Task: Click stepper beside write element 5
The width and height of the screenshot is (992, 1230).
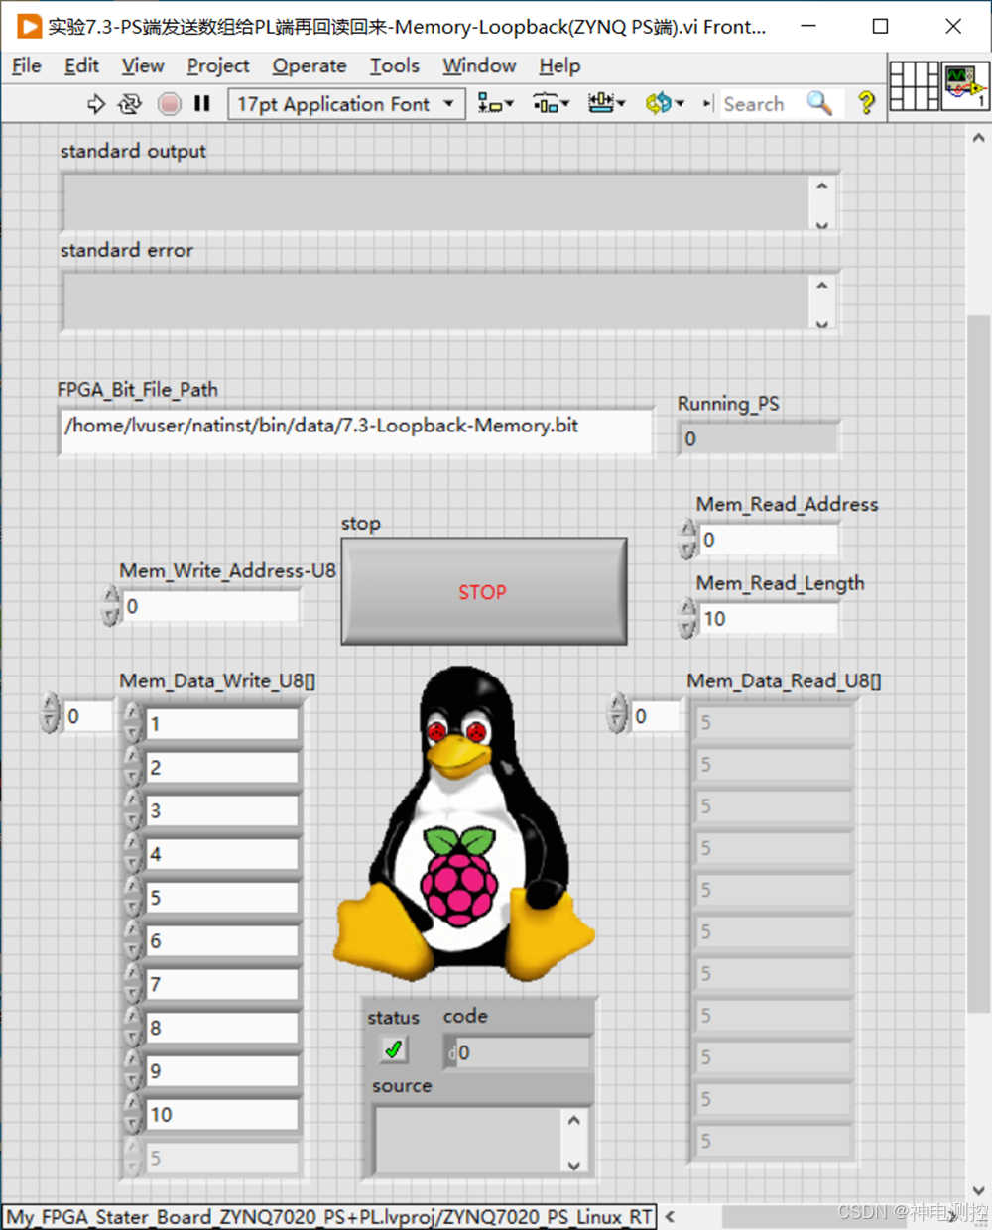Action: [x=133, y=898]
